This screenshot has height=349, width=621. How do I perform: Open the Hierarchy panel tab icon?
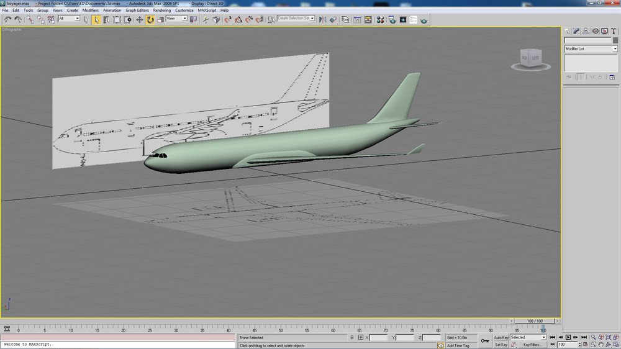(x=586, y=31)
